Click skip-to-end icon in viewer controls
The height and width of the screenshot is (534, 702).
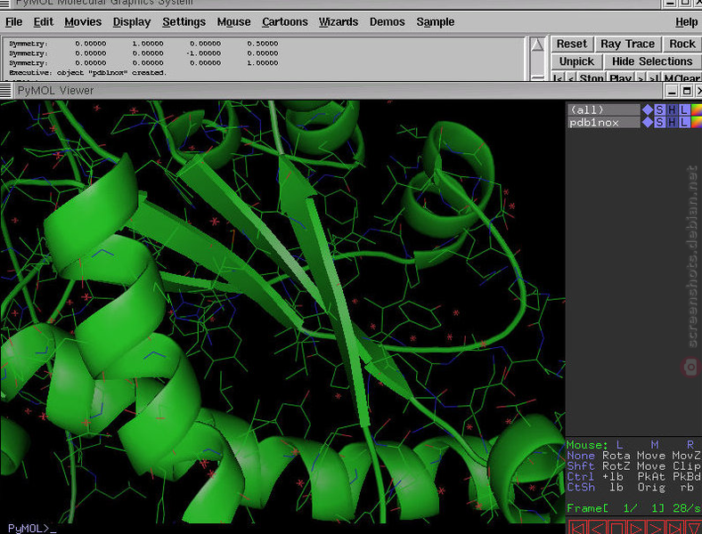tap(675, 527)
